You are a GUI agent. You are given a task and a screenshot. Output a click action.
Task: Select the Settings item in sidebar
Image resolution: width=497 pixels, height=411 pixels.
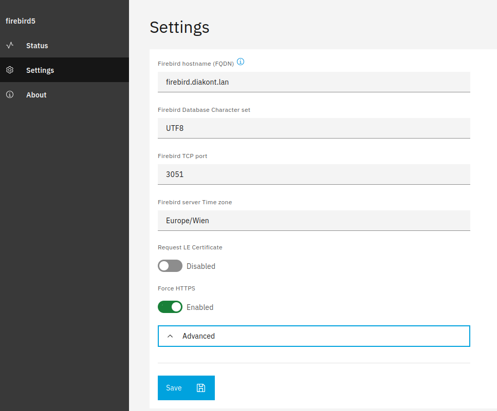40,70
